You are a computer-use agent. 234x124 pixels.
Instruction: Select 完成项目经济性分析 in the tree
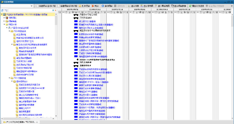(25, 65)
